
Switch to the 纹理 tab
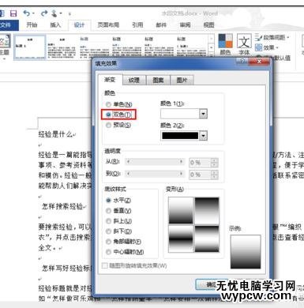[x=133, y=80]
